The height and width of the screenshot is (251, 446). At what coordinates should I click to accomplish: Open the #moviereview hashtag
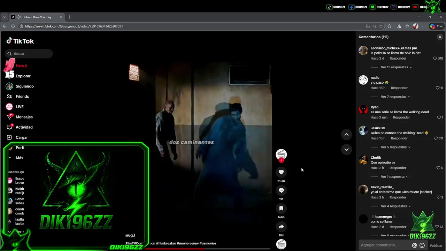188,243
